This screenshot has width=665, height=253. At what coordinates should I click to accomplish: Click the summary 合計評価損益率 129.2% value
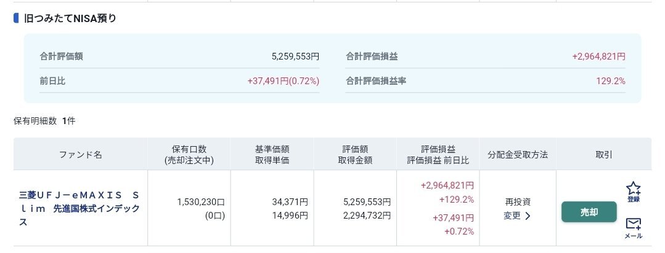[x=611, y=80]
